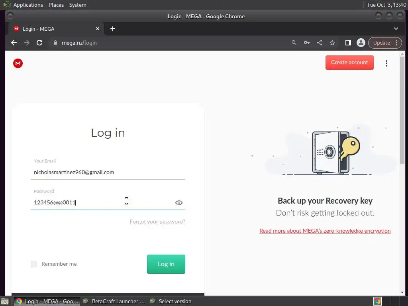Click the Chrome icon in the system tray
Viewport: 408px width, 306px height.
(377, 301)
